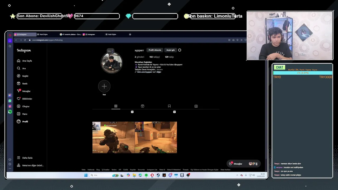Viewport: 338px width, 190px height.
Task: Select the posts grid tab
Action: coord(116,106)
